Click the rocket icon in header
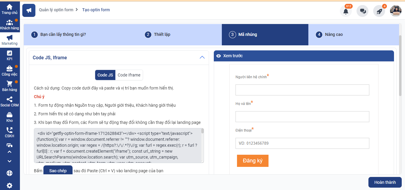 379,11
